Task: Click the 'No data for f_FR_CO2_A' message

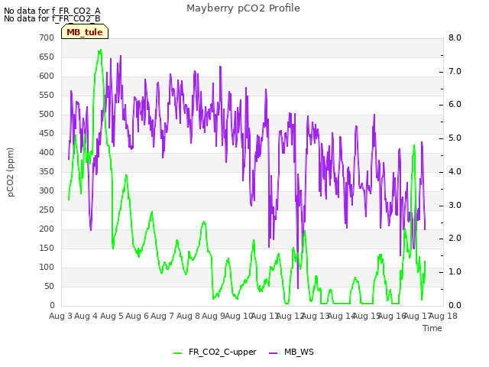Action: tap(52, 11)
